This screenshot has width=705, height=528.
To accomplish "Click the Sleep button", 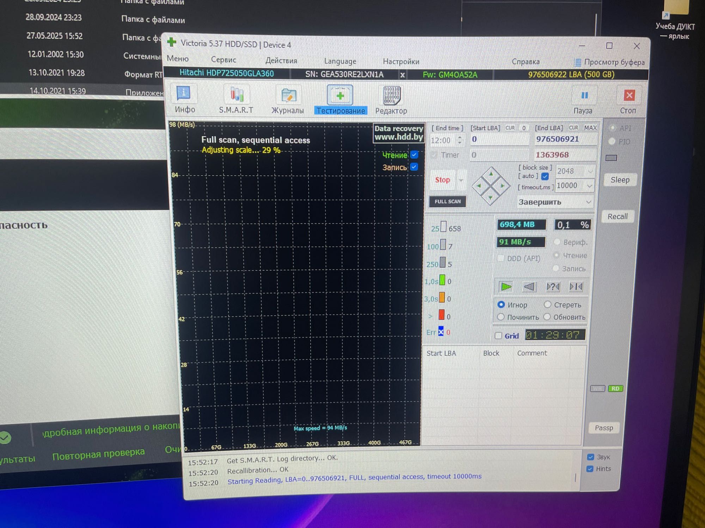I will pos(620,180).
